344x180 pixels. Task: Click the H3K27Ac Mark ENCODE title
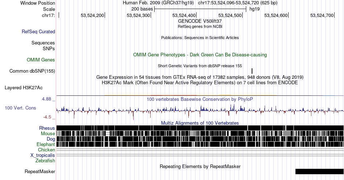(200, 82)
